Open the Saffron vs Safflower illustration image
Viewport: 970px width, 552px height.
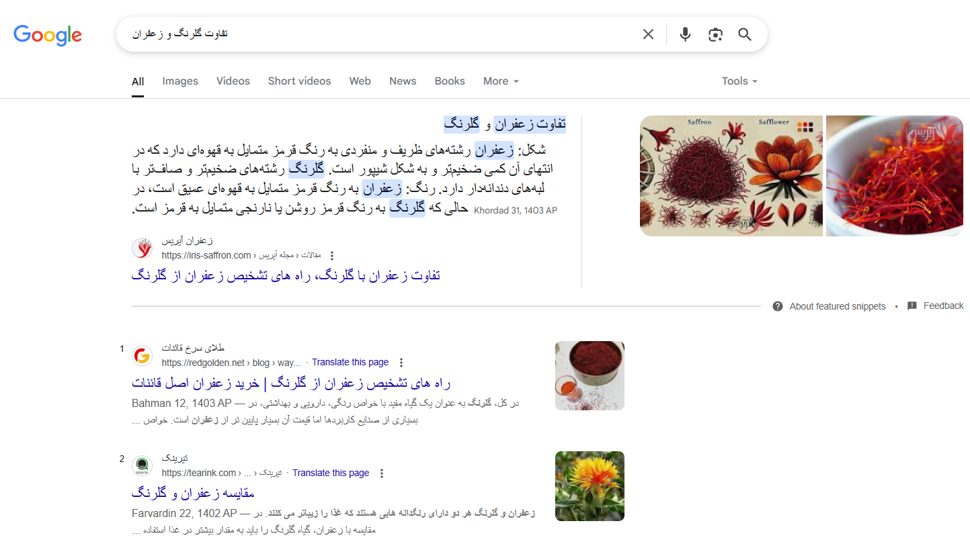(x=731, y=176)
